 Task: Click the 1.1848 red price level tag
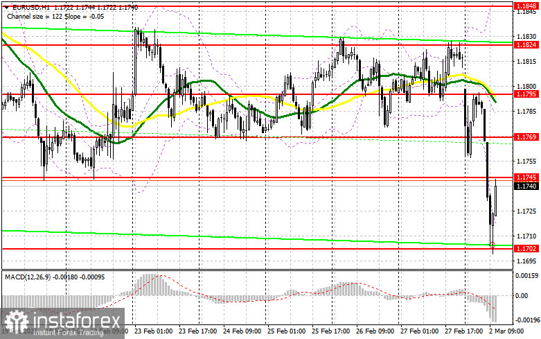pyautogui.click(x=526, y=6)
